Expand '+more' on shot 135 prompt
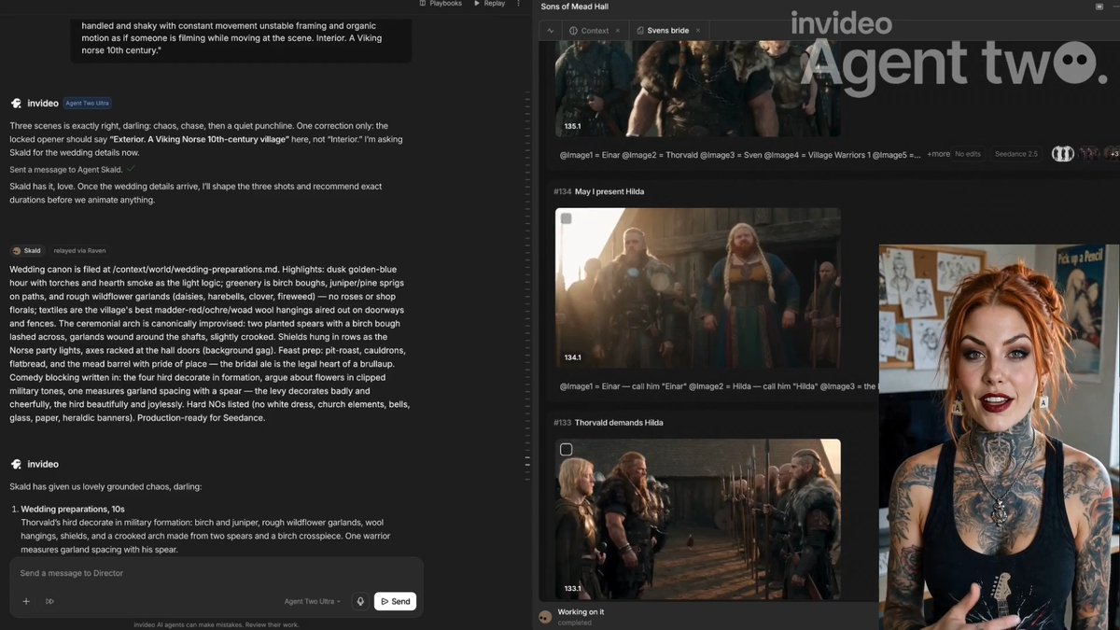This screenshot has width=1120, height=630. [x=939, y=154]
